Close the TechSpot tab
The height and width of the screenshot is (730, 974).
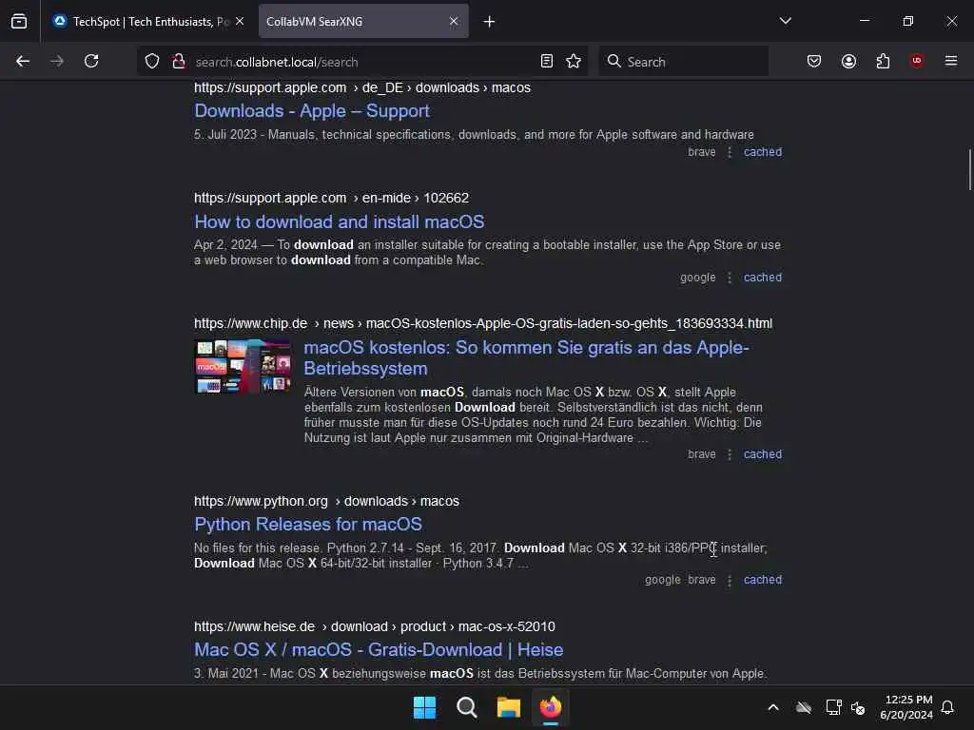pos(240,21)
